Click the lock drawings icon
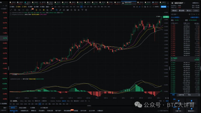 (71, 10)
